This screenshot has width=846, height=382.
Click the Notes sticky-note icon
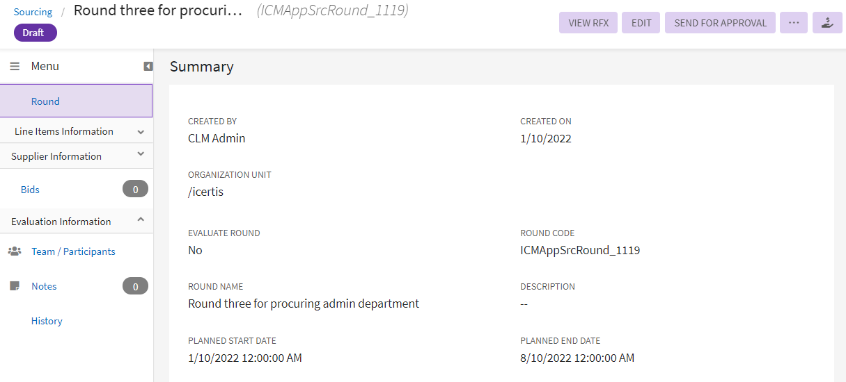coord(15,286)
